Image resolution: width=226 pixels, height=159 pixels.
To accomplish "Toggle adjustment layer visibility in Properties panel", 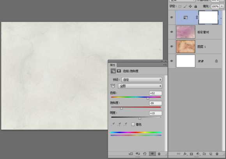I will pos(152,154).
